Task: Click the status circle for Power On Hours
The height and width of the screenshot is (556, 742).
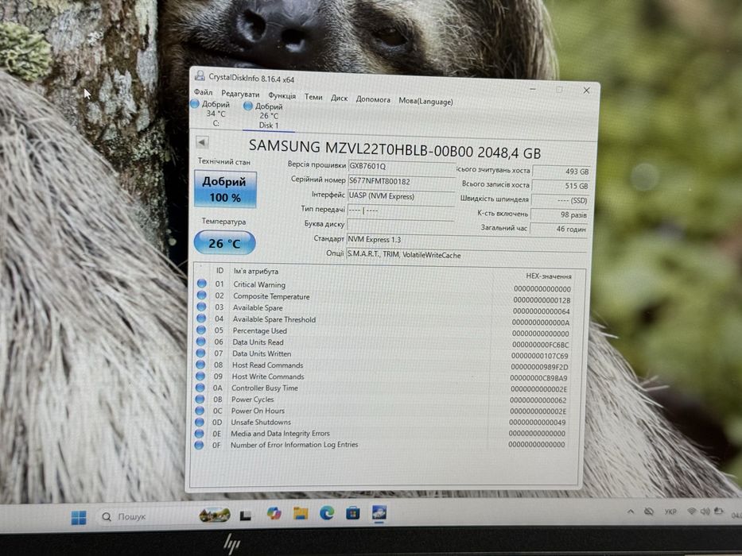Action: [200, 411]
